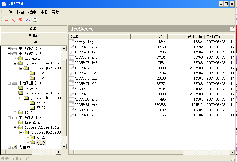Viewport: 237px width, 162px height.
Task: Expand the 软件 folder on drive E
Action: tap(15, 113)
